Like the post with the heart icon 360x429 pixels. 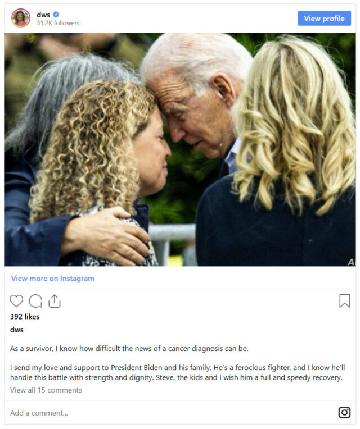[16, 301]
